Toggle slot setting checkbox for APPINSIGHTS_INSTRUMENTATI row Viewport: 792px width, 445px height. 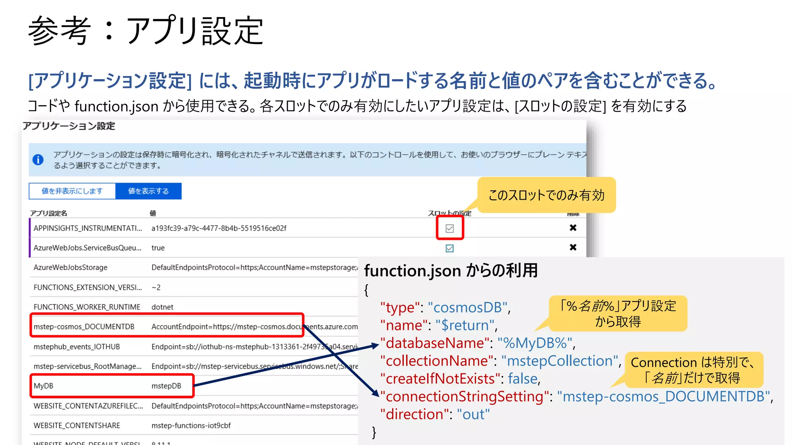[449, 228]
